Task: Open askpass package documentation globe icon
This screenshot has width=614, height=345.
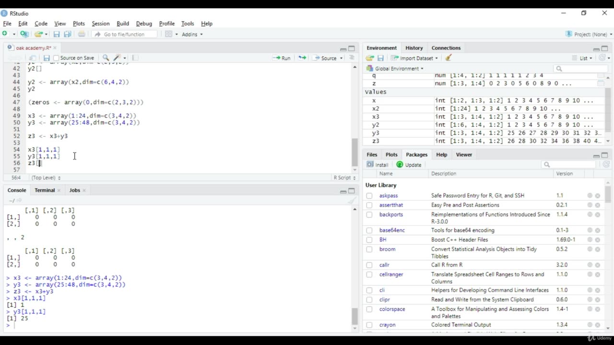Action: pyautogui.click(x=590, y=195)
